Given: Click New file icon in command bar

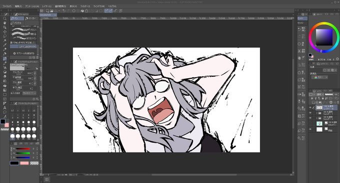Looking at the screenshot, I should coord(47,10).
